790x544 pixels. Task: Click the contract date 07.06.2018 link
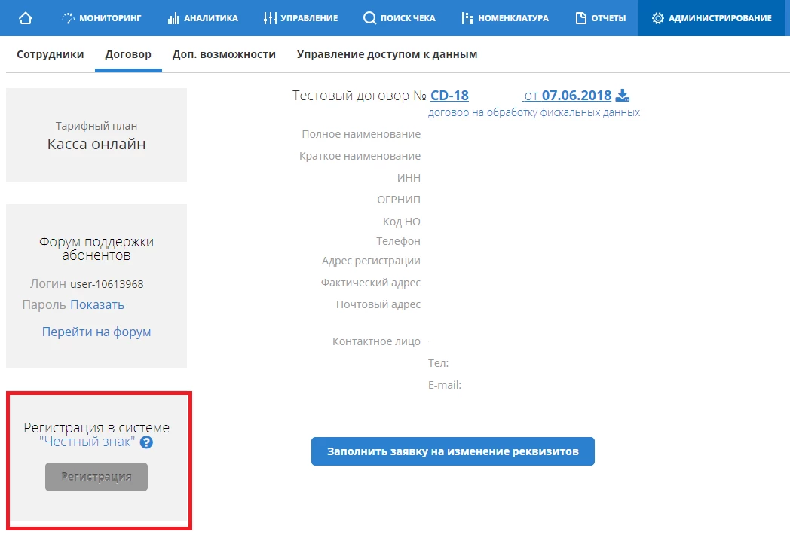point(576,96)
